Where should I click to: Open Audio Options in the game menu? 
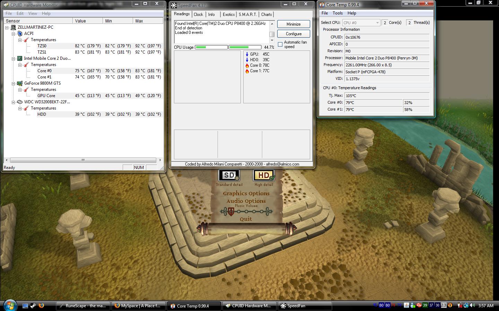click(246, 201)
